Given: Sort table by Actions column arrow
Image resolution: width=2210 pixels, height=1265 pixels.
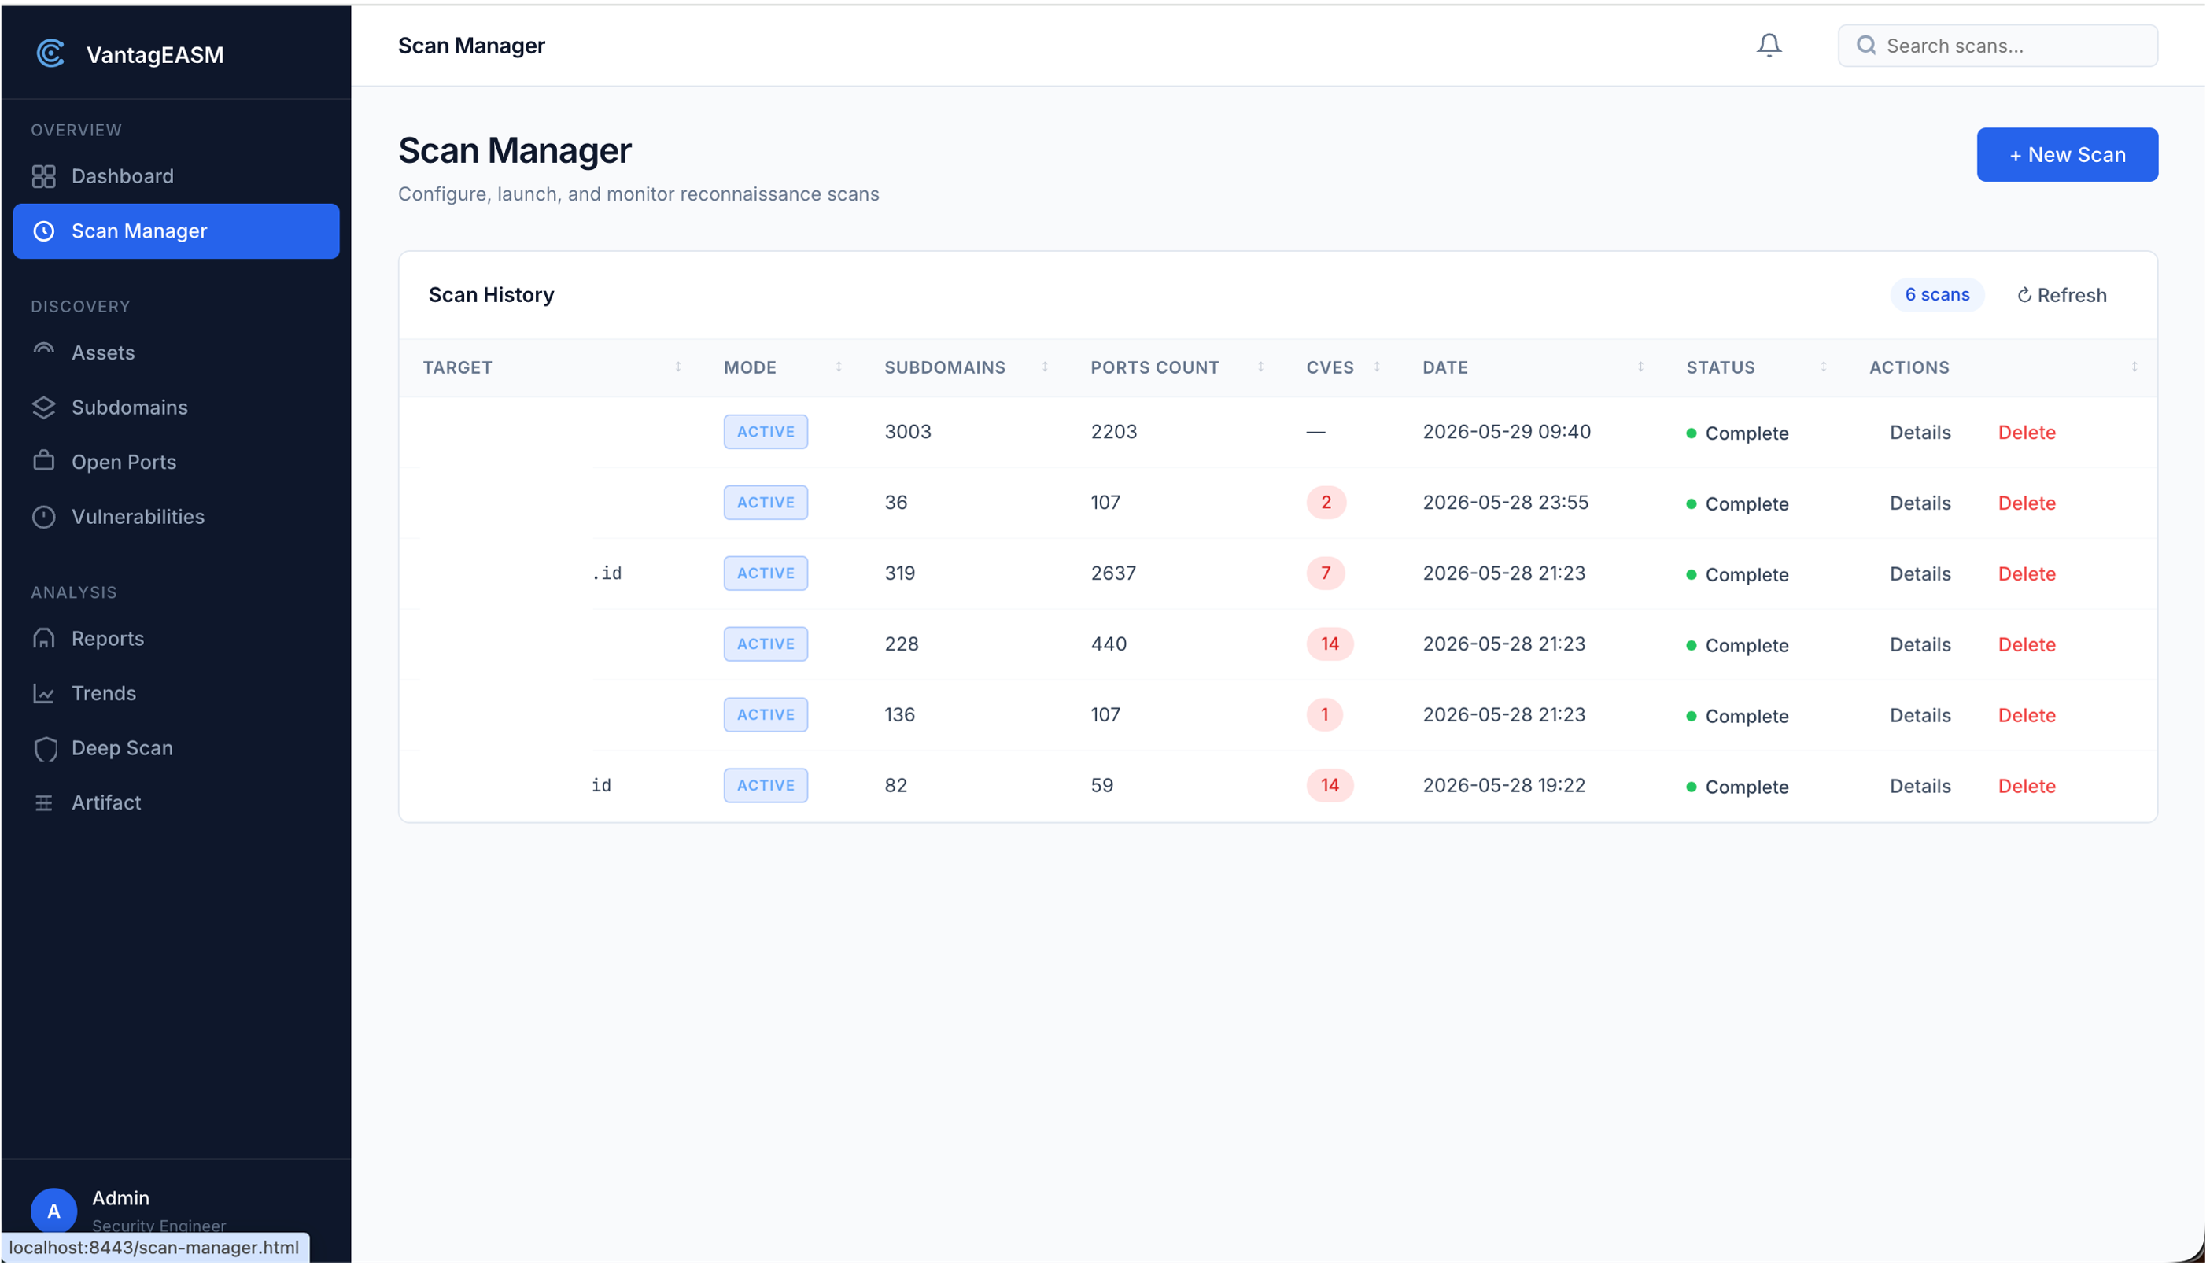Looking at the screenshot, I should click(x=2135, y=367).
